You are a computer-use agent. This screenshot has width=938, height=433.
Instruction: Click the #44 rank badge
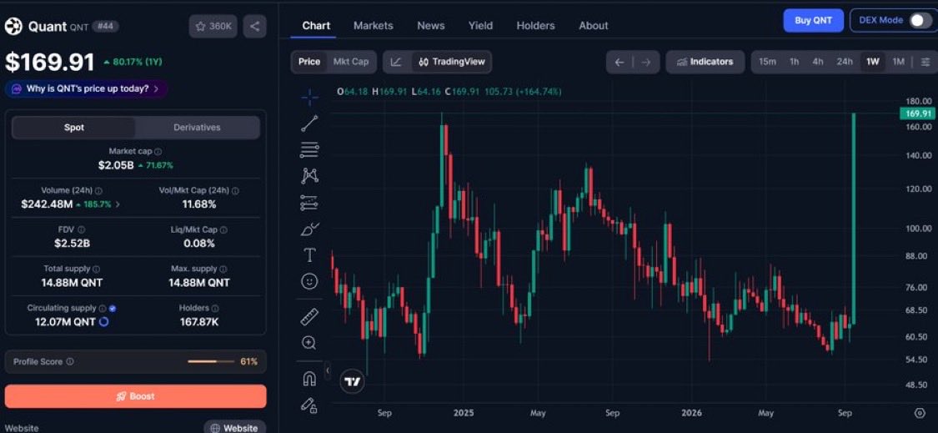[x=105, y=27]
